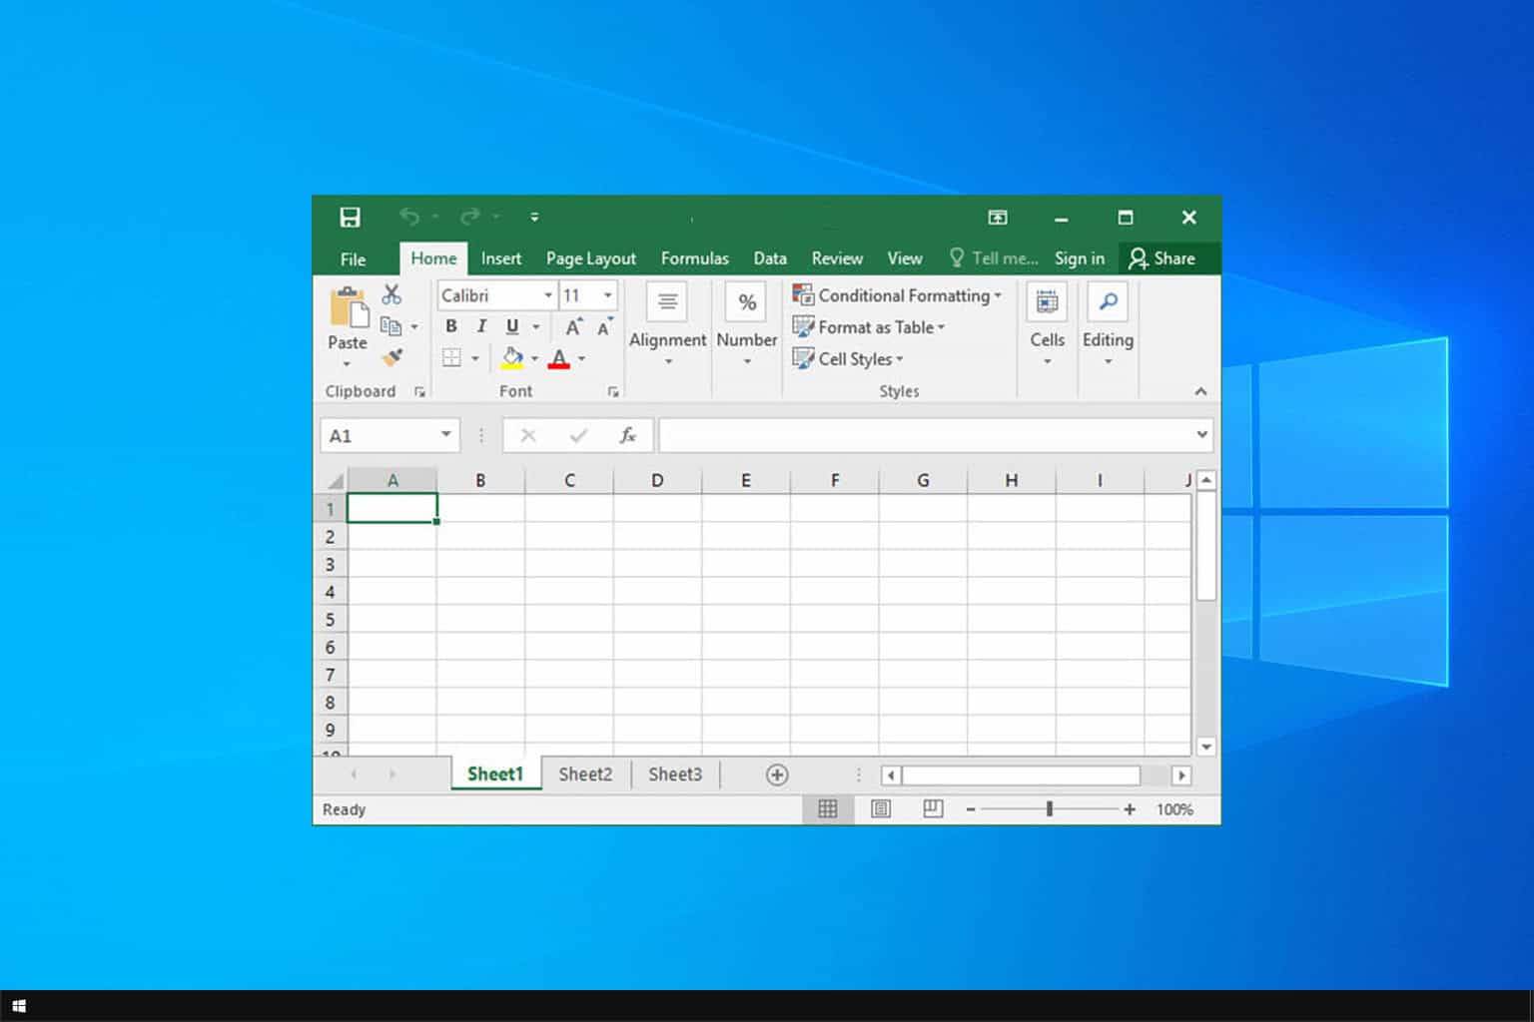Click the Increase Font Size icon
This screenshot has height=1022, width=1534.
click(573, 326)
